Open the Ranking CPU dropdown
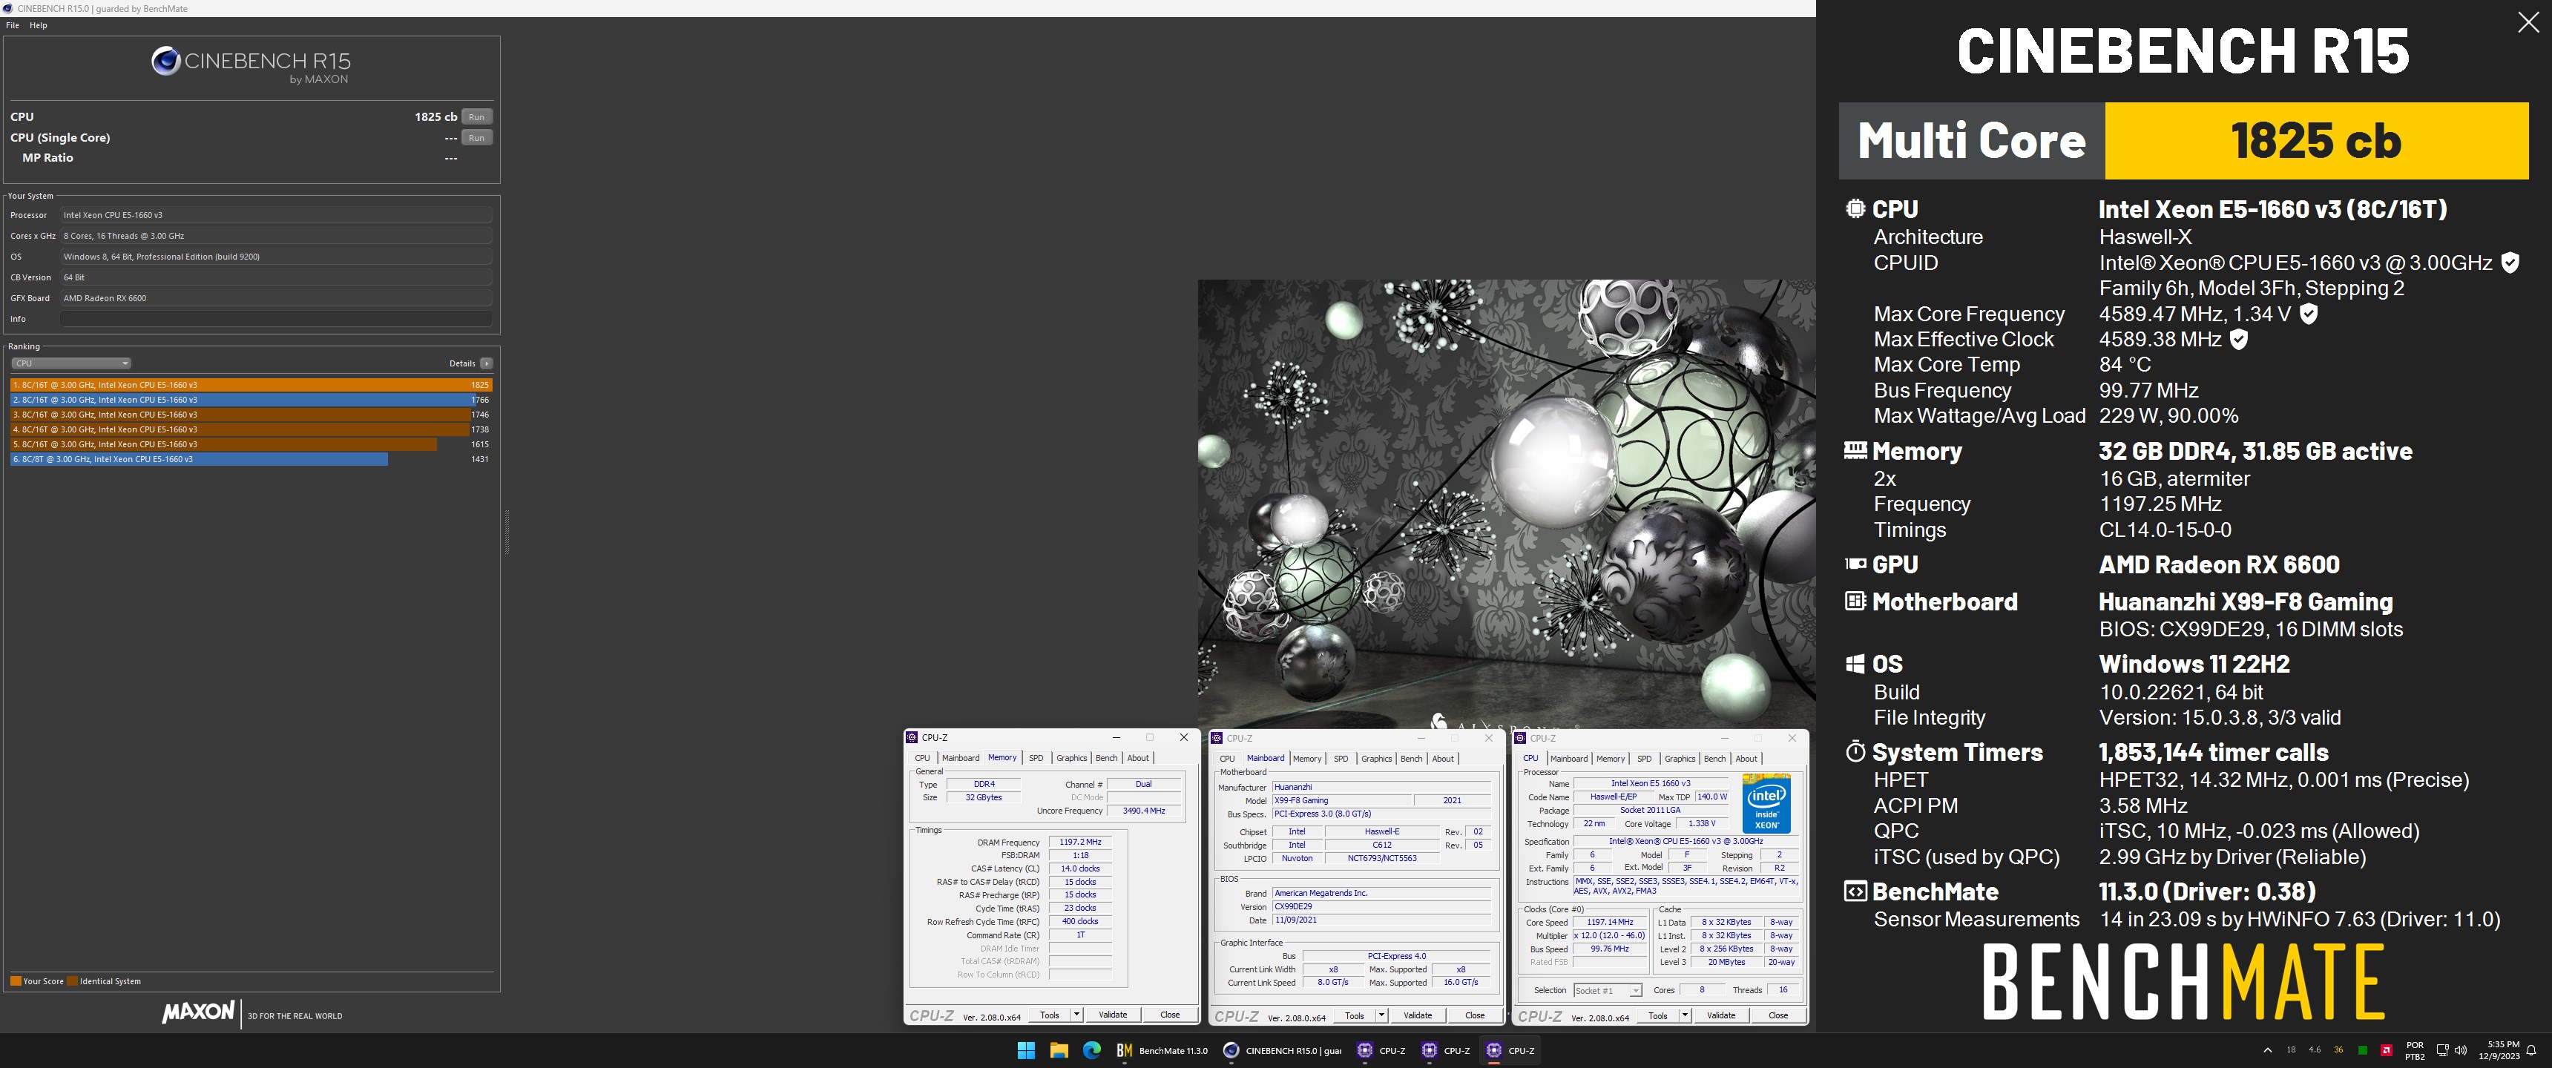The image size is (2552, 1068). pyautogui.click(x=70, y=363)
